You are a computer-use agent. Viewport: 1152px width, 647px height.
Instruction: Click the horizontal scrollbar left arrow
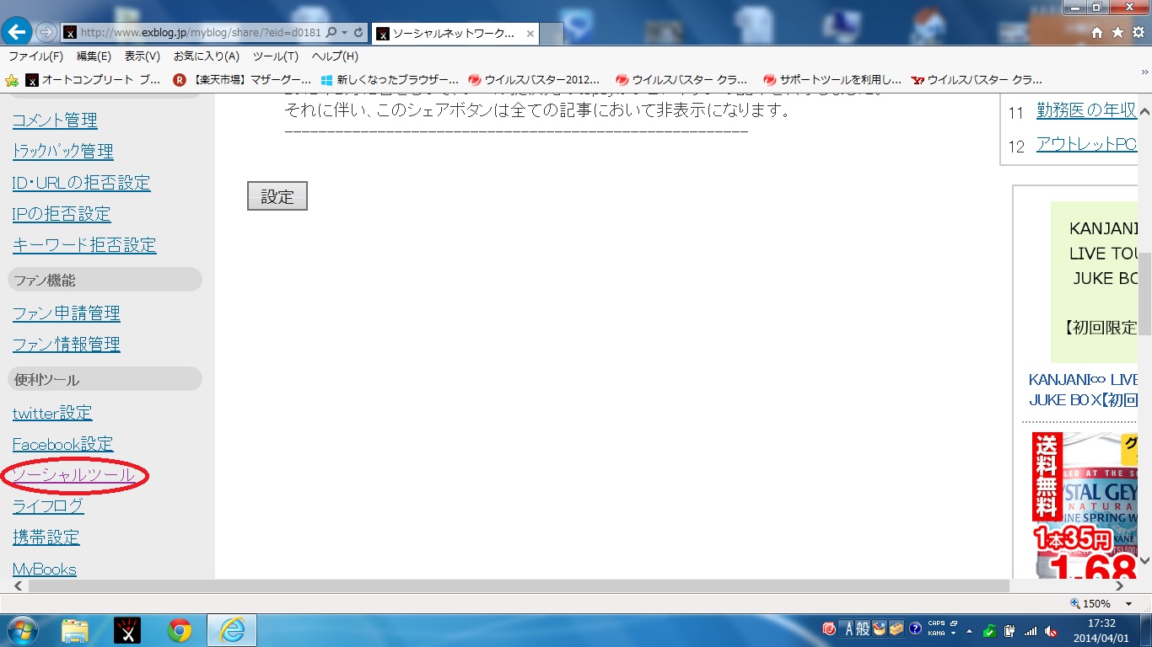point(19,586)
